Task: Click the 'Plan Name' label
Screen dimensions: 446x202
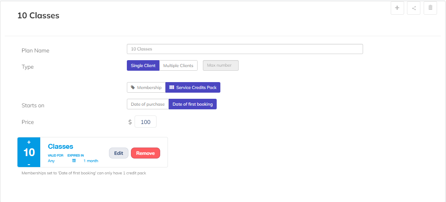Action: click(35, 51)
